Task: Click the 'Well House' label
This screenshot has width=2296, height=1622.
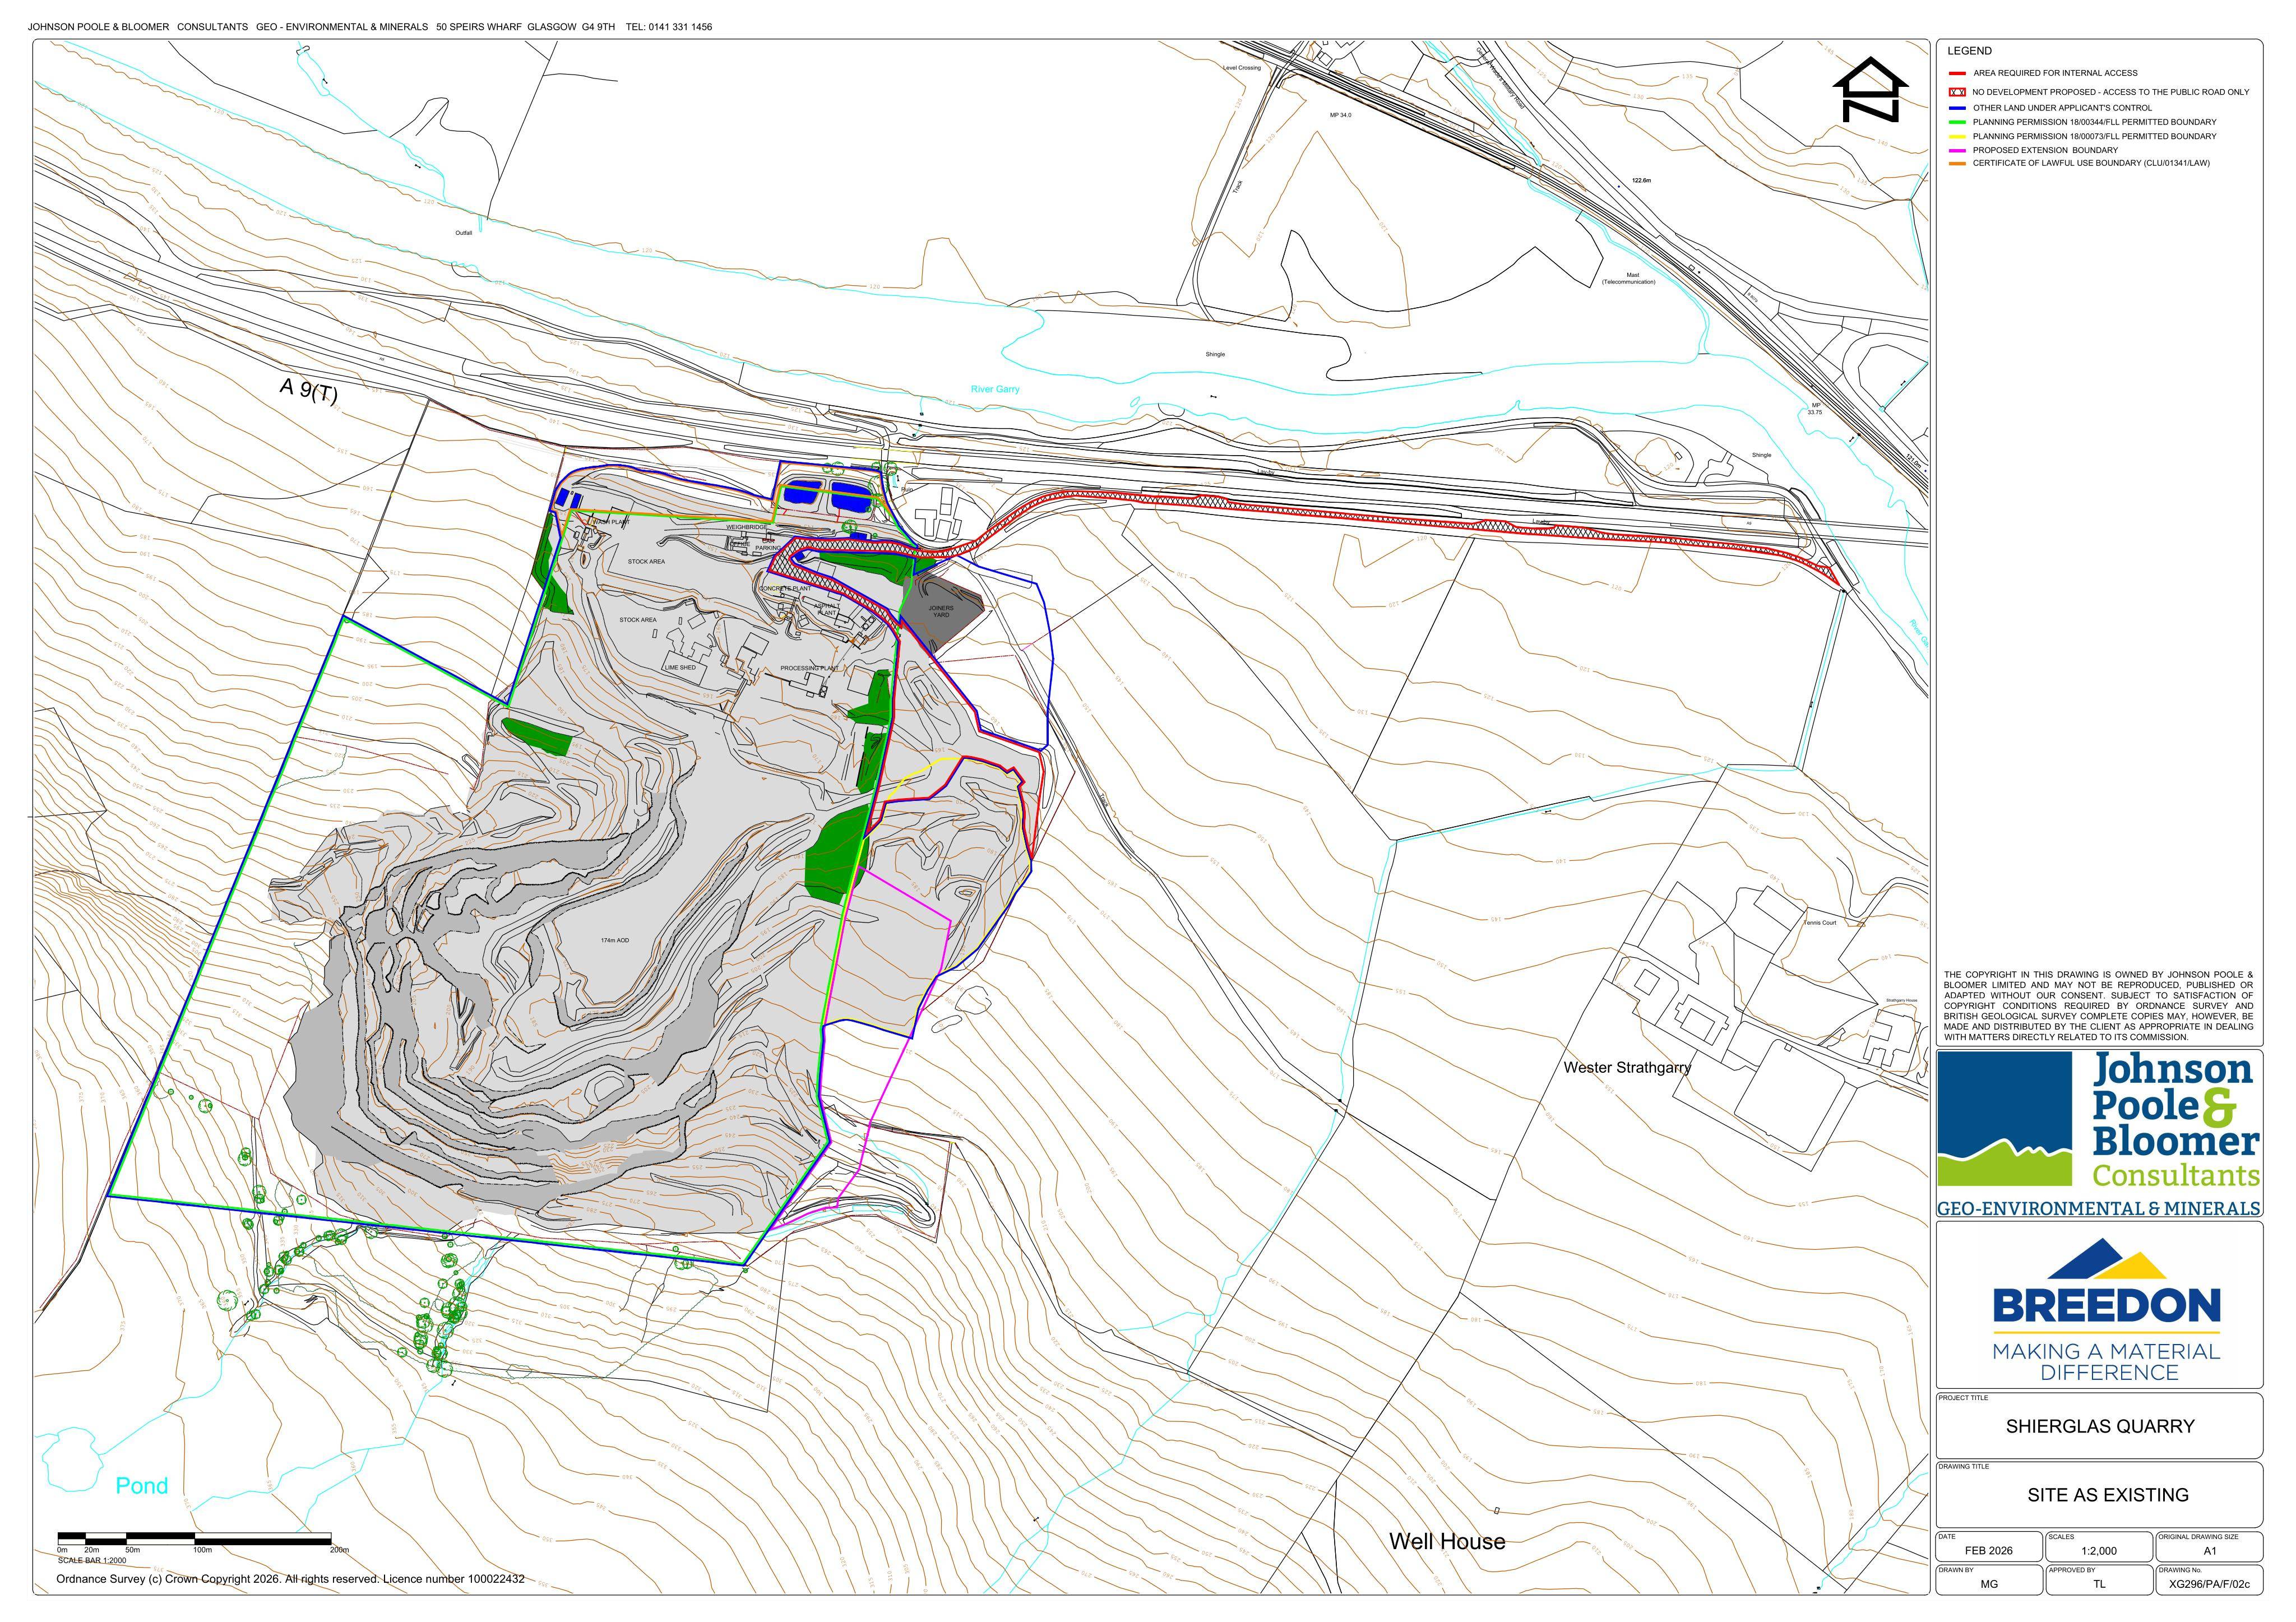Action: point(1447,1541)
